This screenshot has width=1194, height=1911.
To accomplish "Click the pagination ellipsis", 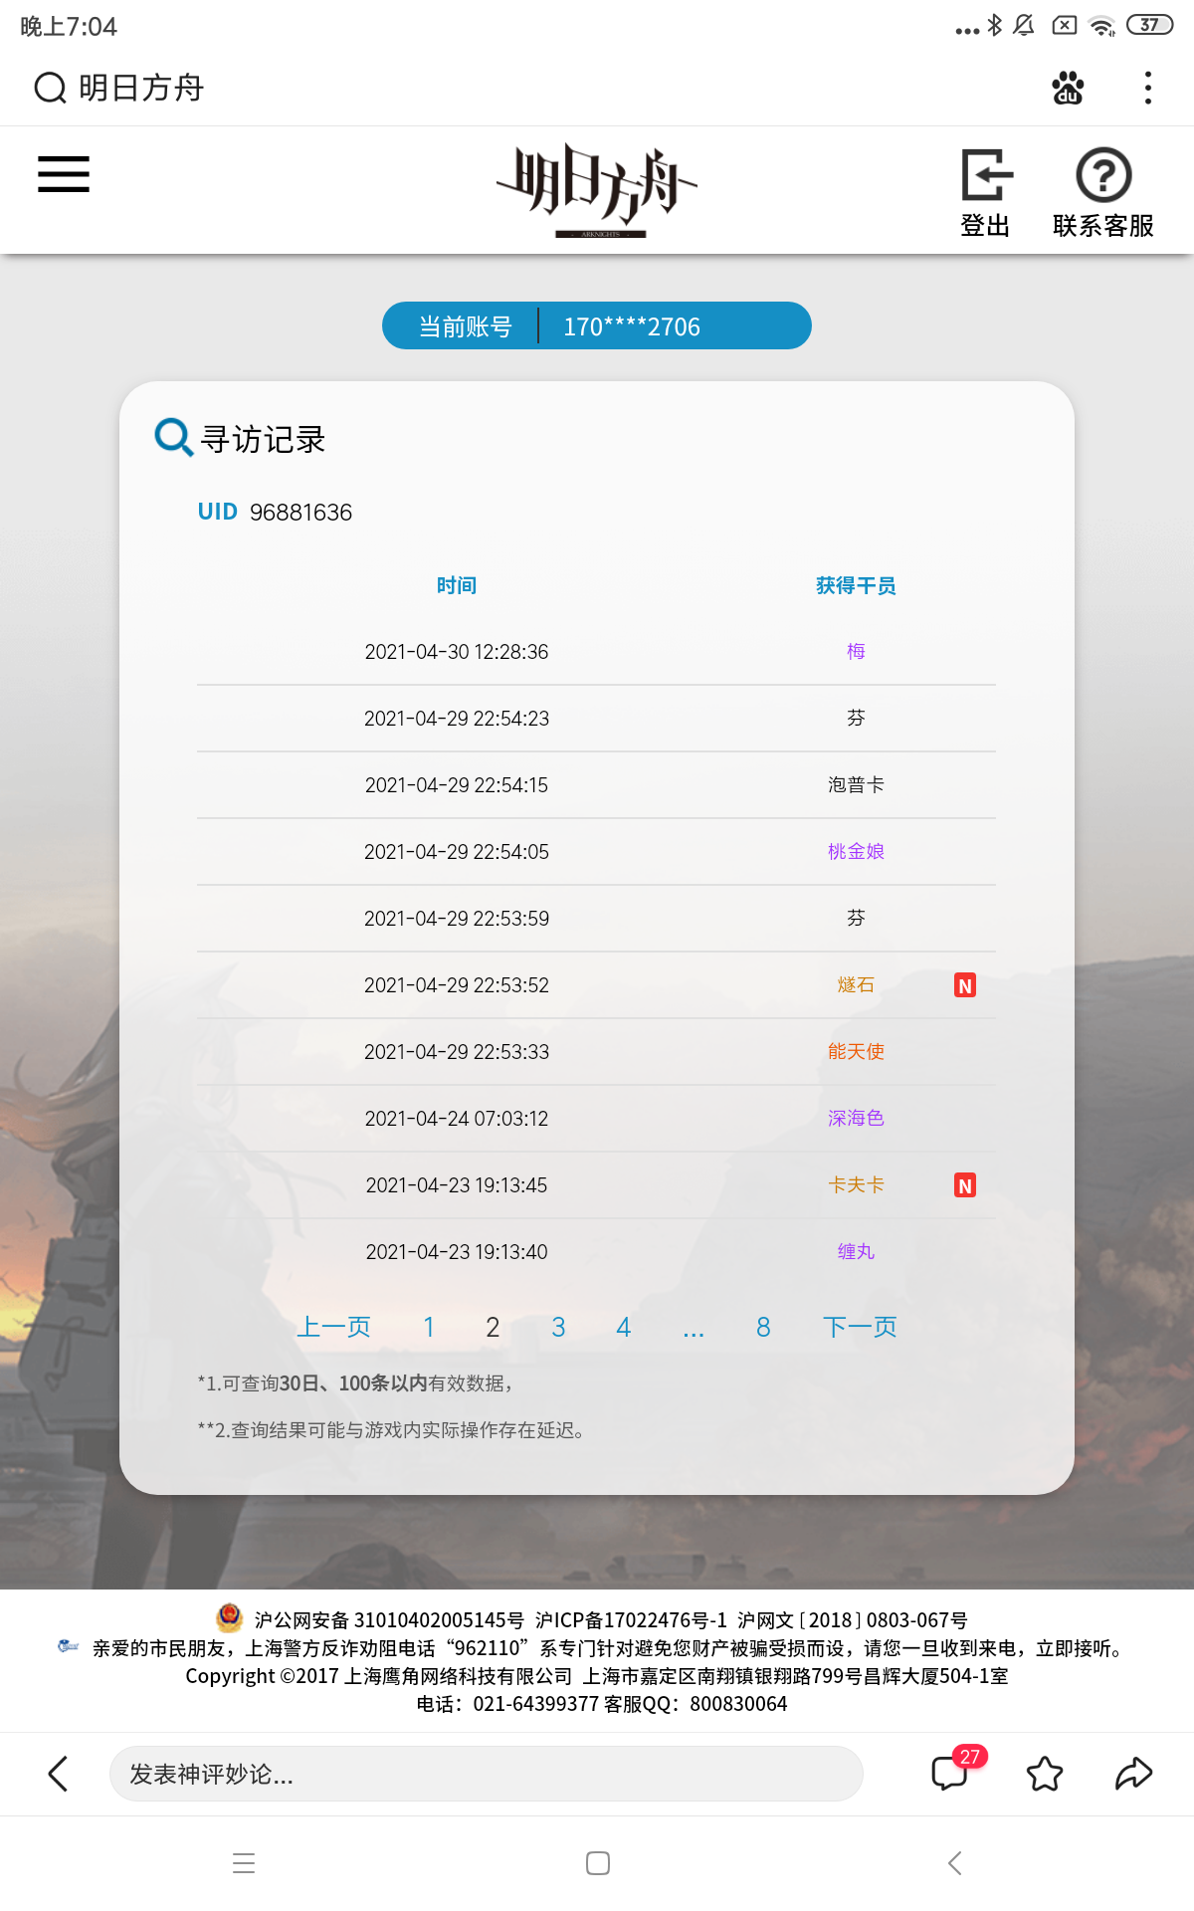I will pos(694,1331).
